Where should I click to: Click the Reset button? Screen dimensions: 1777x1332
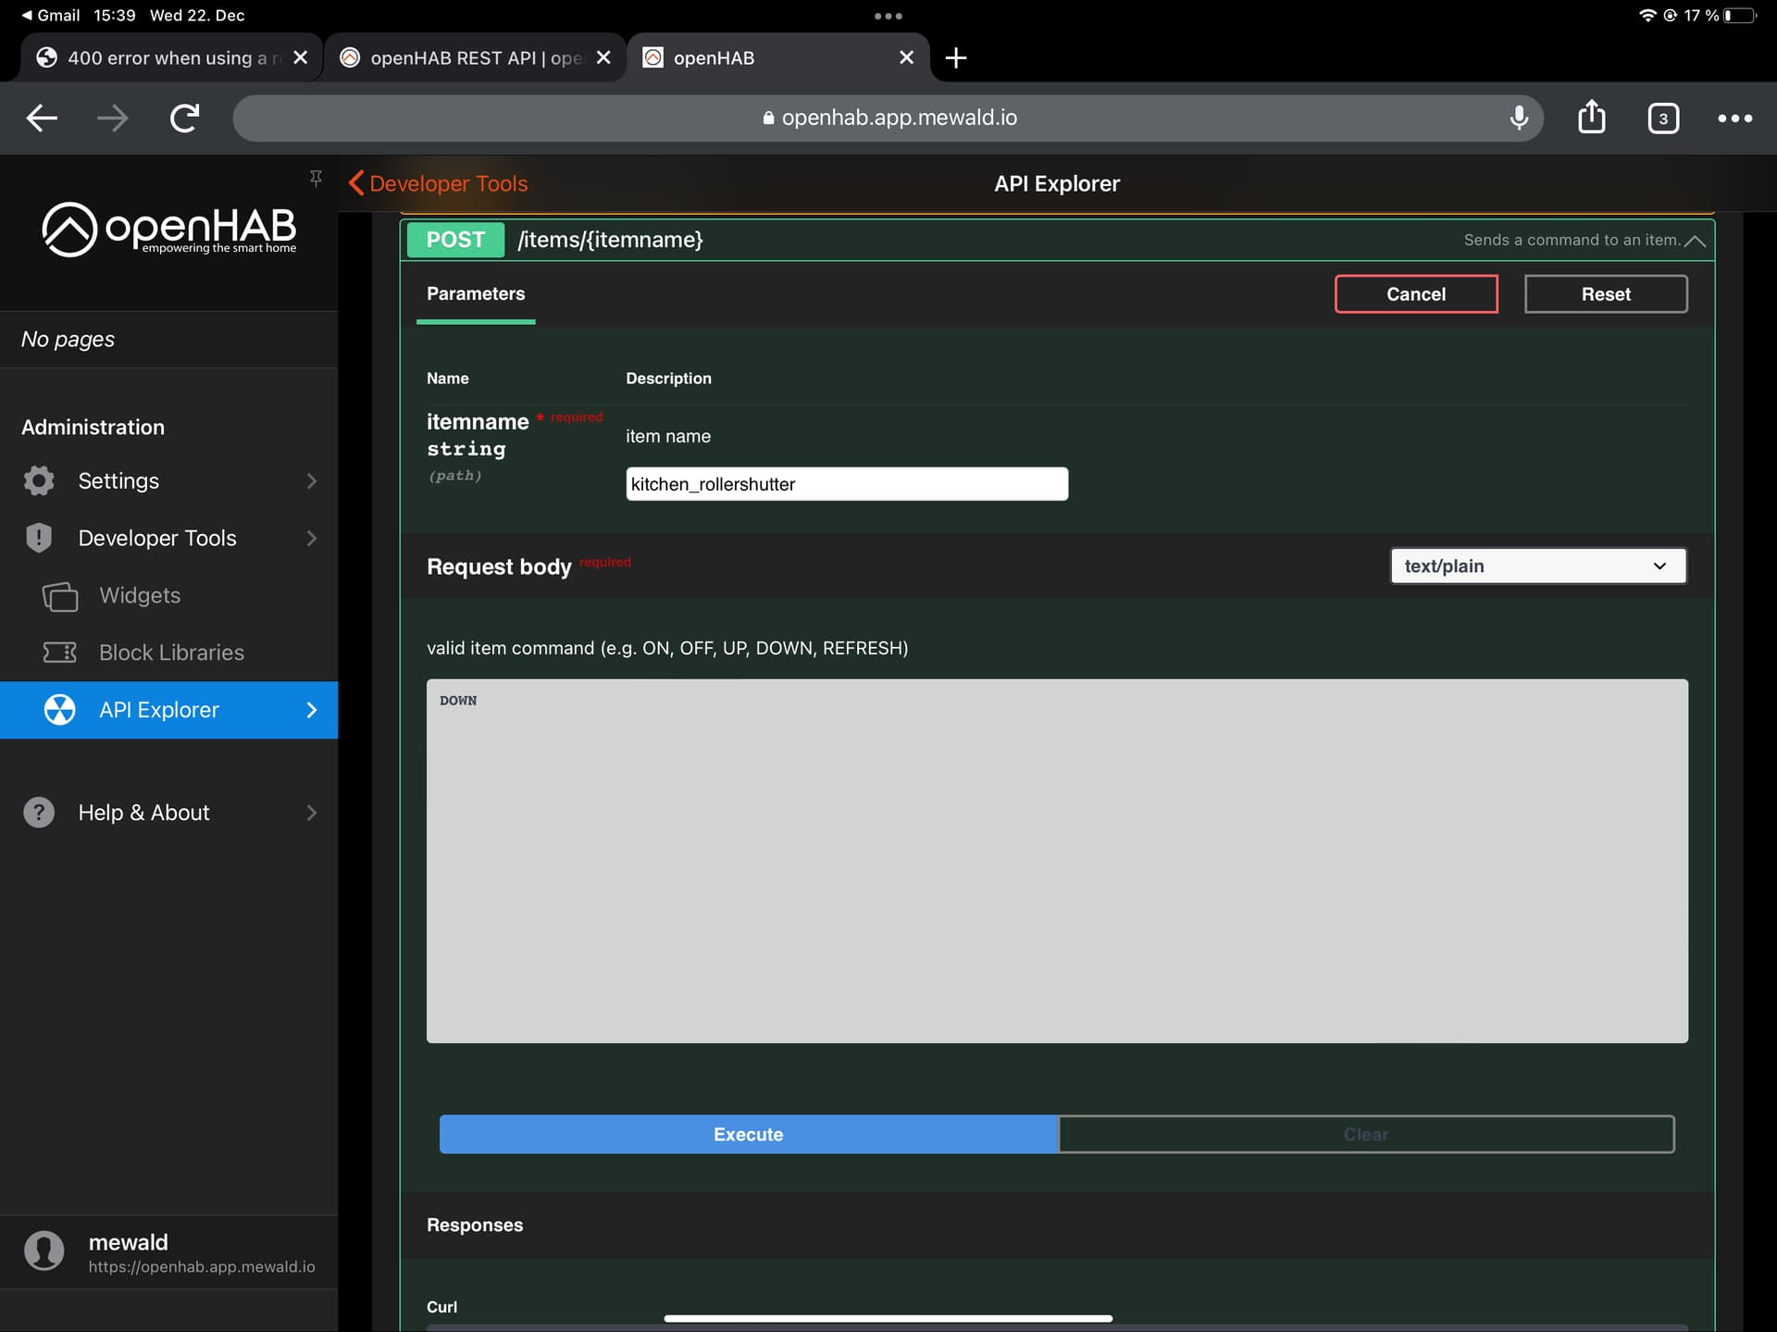coord(1606,294)
